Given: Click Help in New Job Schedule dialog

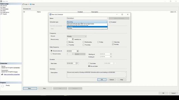Looking at the screenshot, I should point(122,80).
